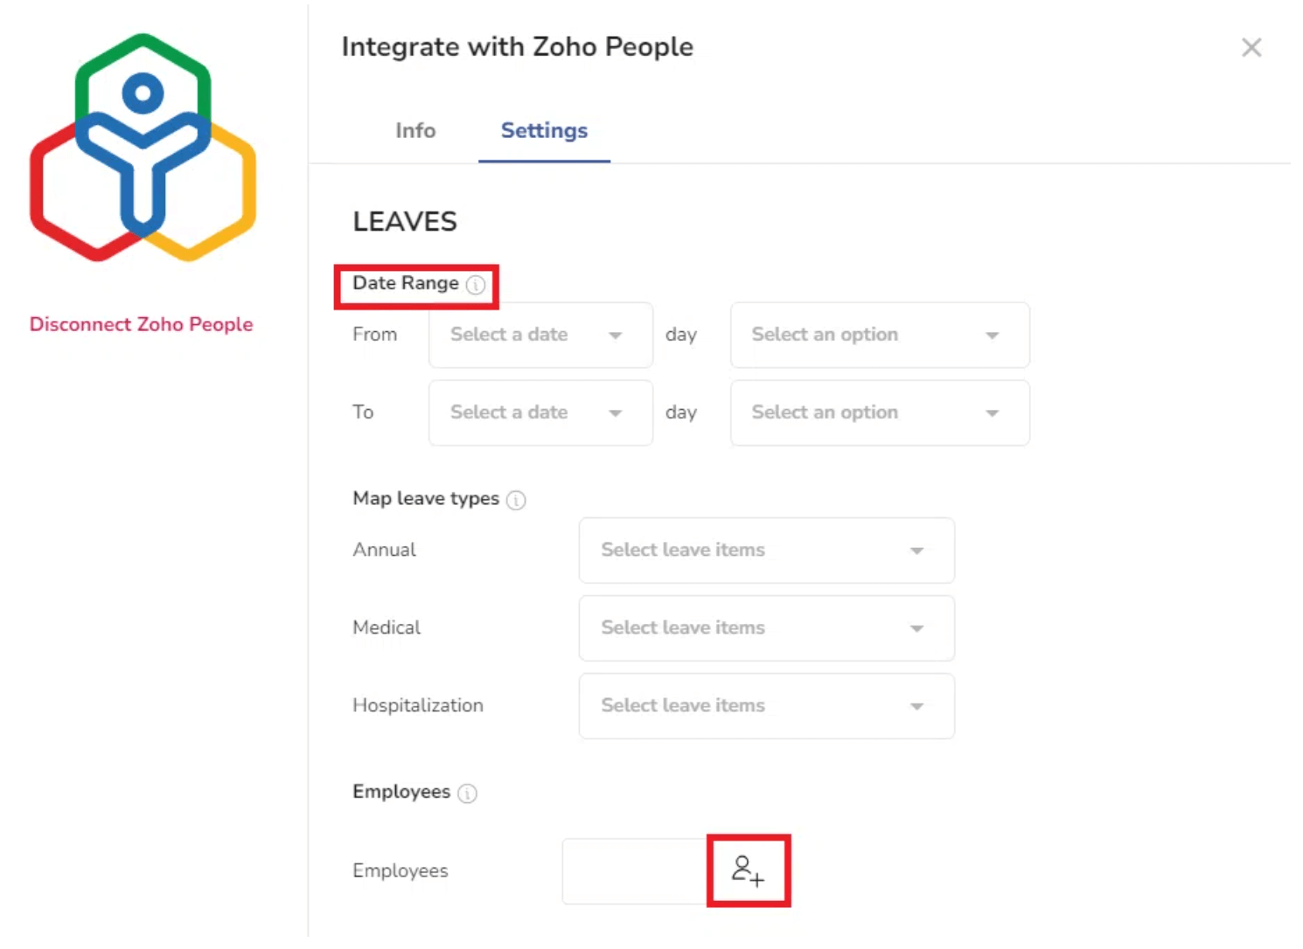The image size is (1303, 949).
Task: Click the Zoho People logo
Action: tap(143, 148)
